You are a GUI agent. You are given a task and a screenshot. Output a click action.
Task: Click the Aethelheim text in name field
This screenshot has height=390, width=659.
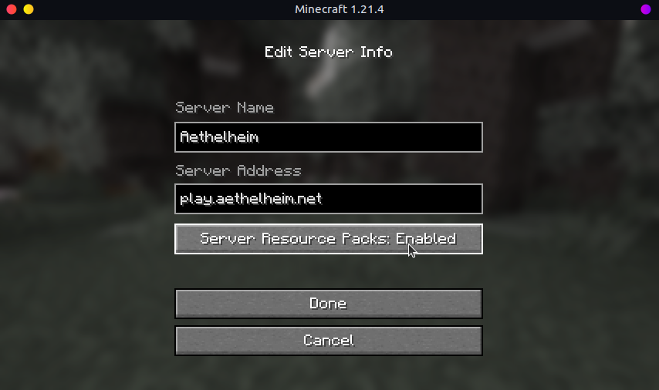click(x=219, y=137)
